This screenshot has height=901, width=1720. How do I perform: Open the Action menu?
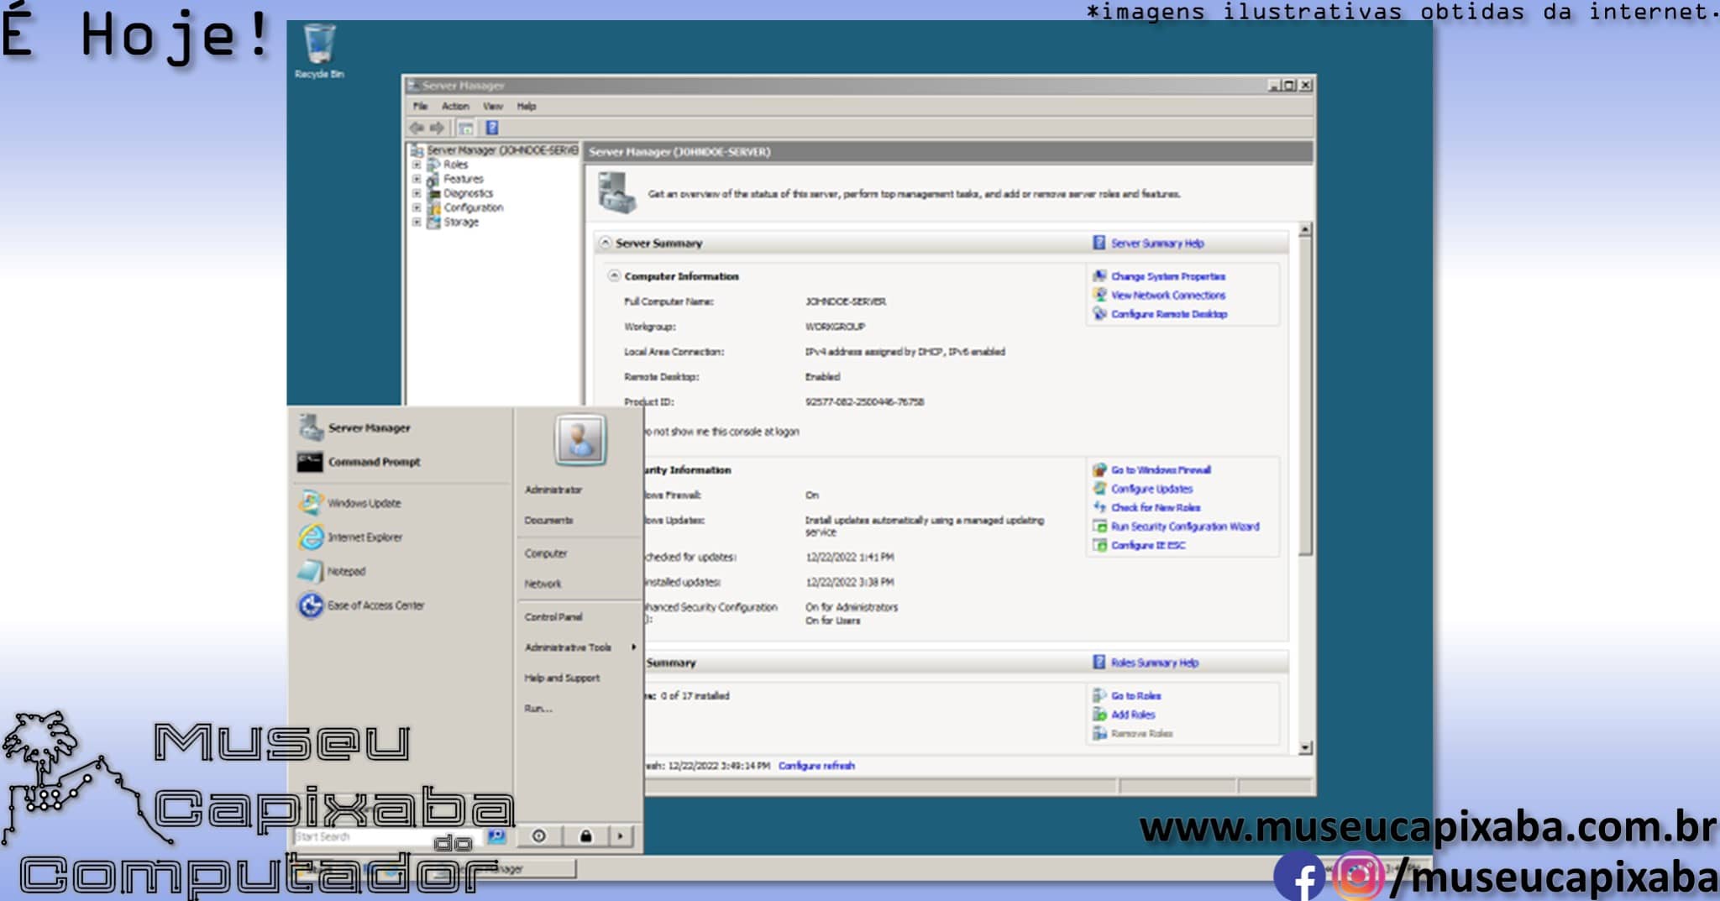tap(455, 106)
